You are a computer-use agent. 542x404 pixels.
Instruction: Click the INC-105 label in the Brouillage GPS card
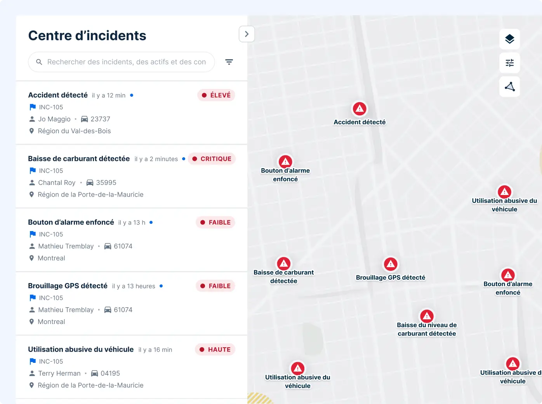(51, 298)
